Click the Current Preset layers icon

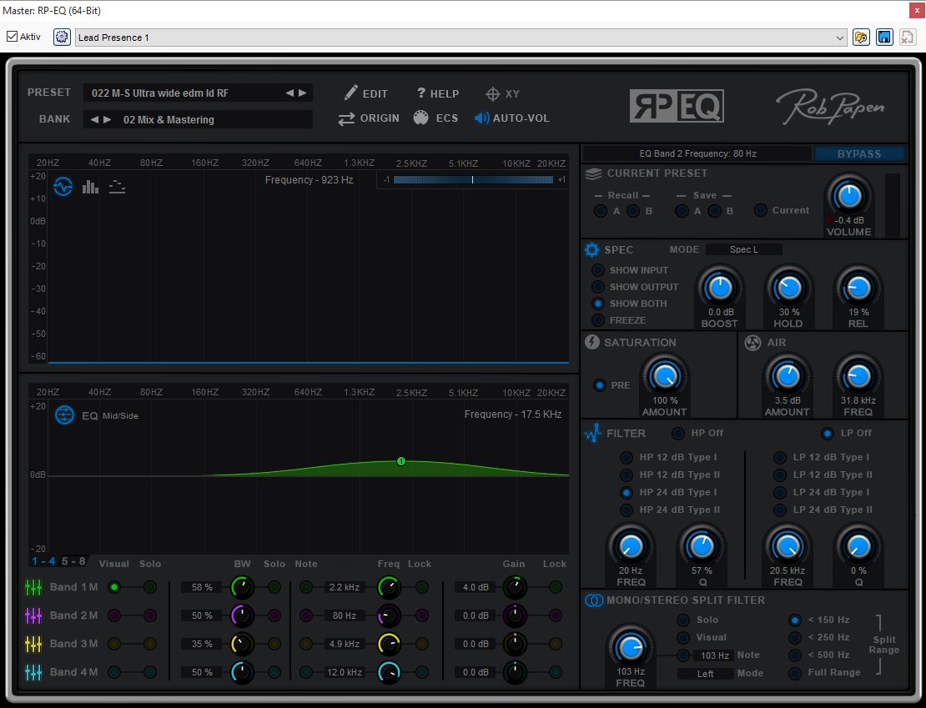(x=593, y=173)
